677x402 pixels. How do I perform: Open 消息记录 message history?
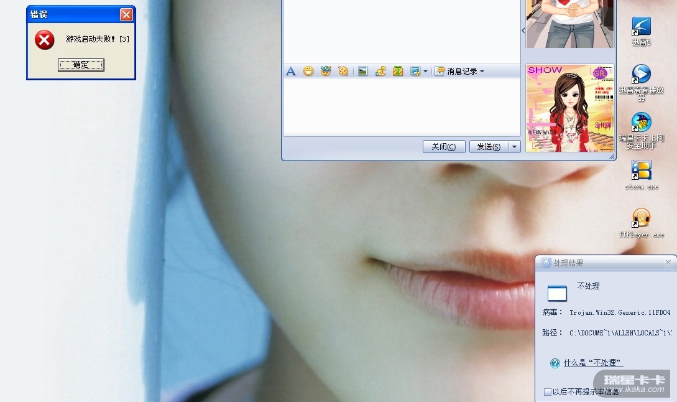(x=456, y=72)
